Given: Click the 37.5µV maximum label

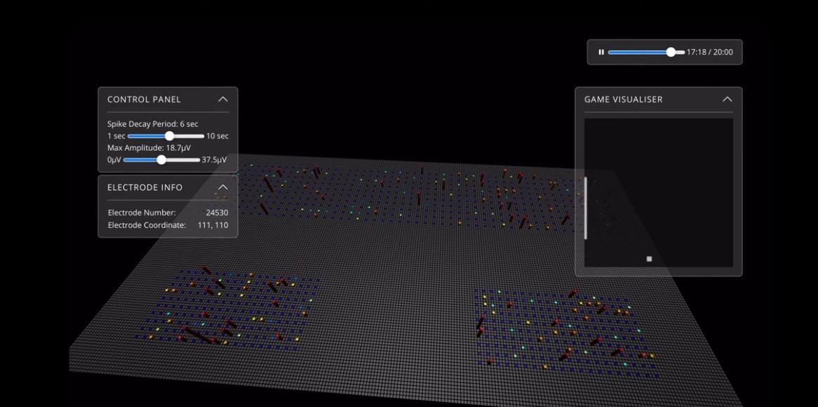Looking at the screenshot, I should coord(215,160).
